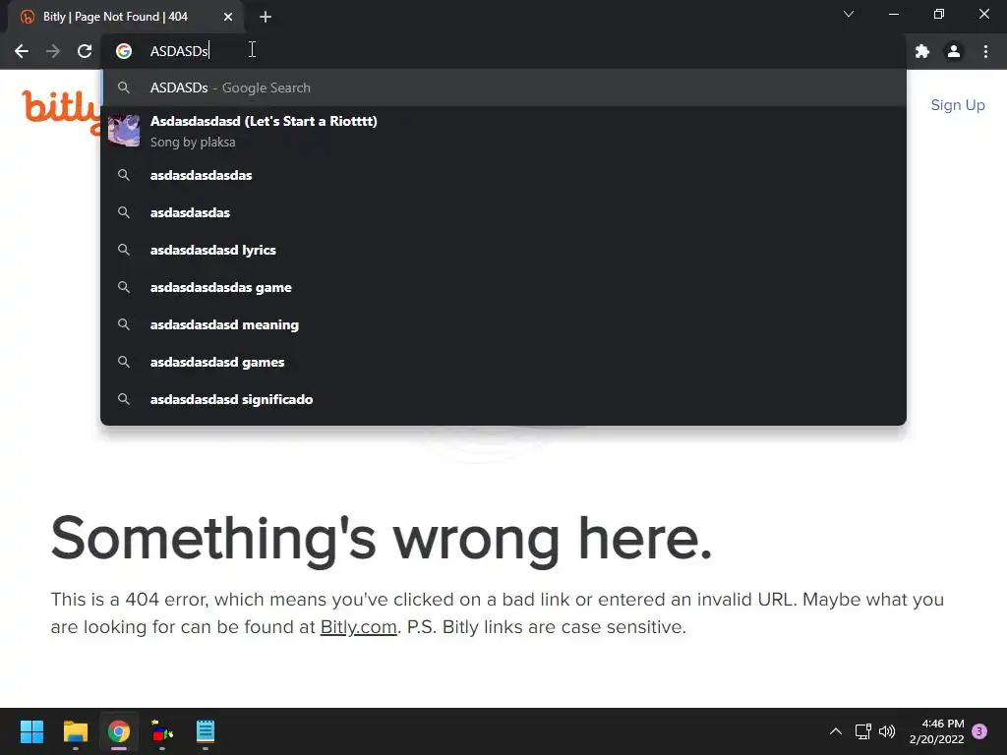The width and height of the screenshot is (1007, 755).
Task: Open the Chrome three-dot menu
Action: click(x=985, y=51)
